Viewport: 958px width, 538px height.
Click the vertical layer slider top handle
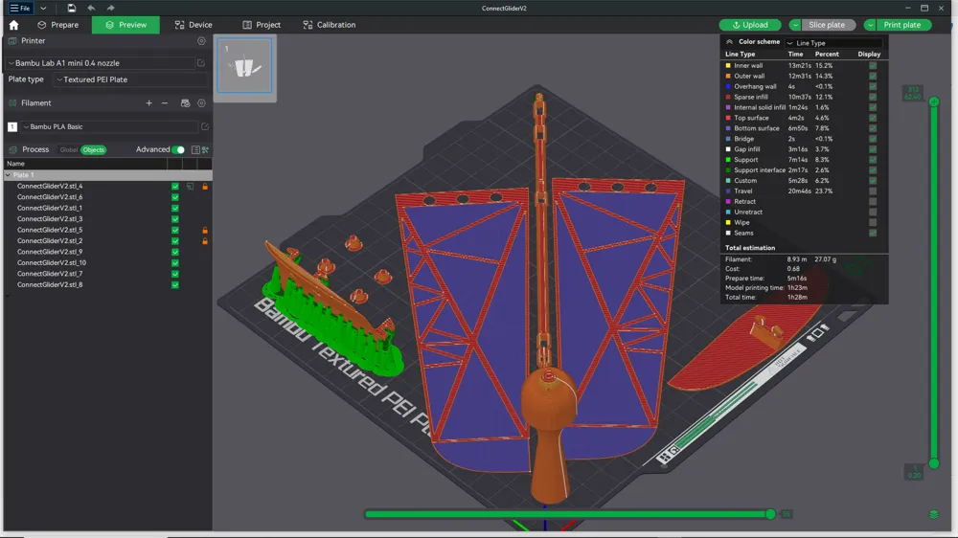[x=933, y=101]
